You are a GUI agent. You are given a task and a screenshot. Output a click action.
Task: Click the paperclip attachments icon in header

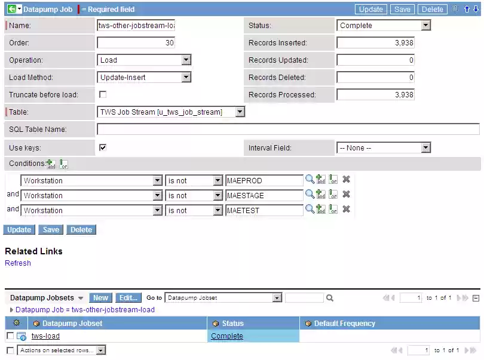tap(457, 9)
